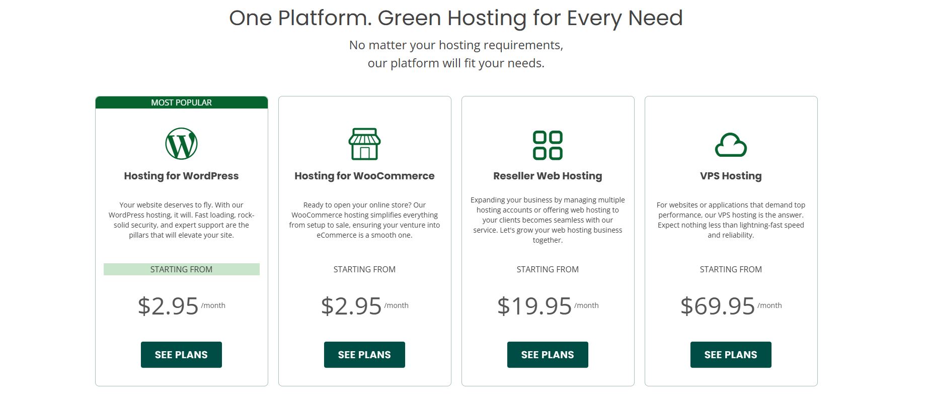The width and height of the screenshot is (928, 419).
Task: Click the WooCommerce storefront icon
Action: (364, 144)
